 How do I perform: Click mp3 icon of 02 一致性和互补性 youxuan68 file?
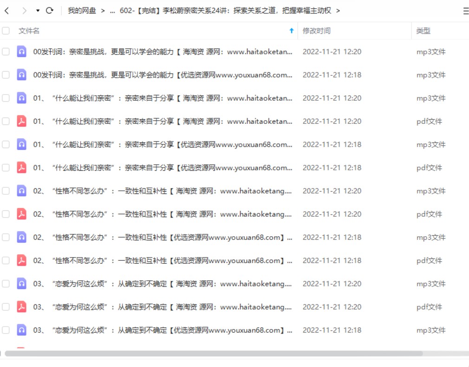[x=21, y=237]
